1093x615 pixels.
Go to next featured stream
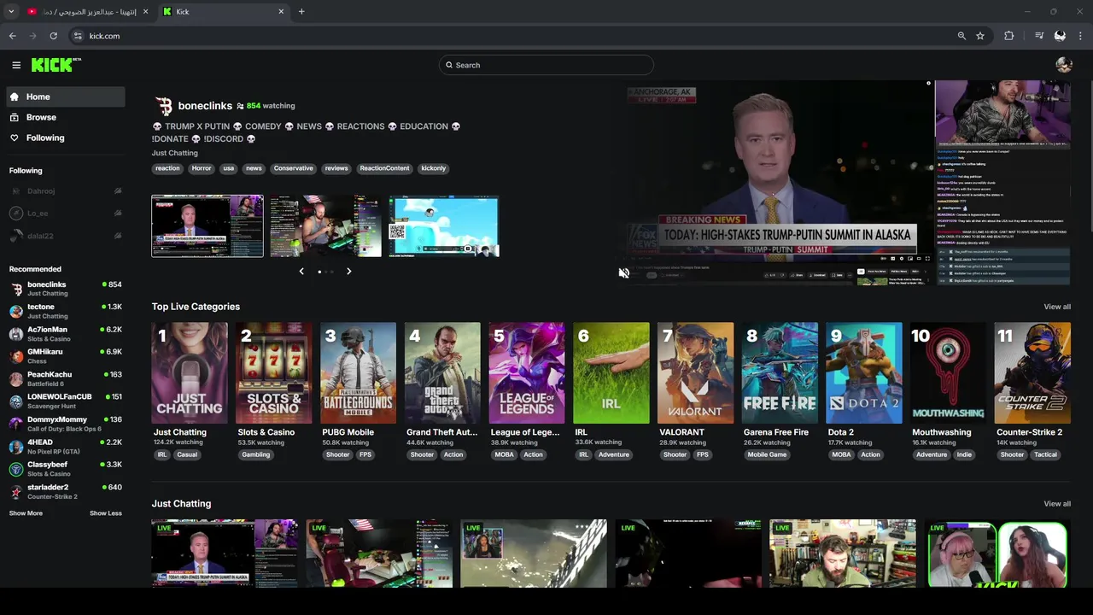pyautogui.click(x=348, y=271)
